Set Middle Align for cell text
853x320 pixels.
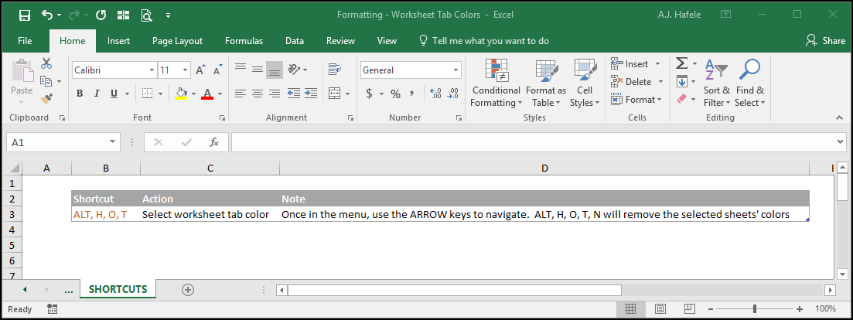(x=258, y=70)
